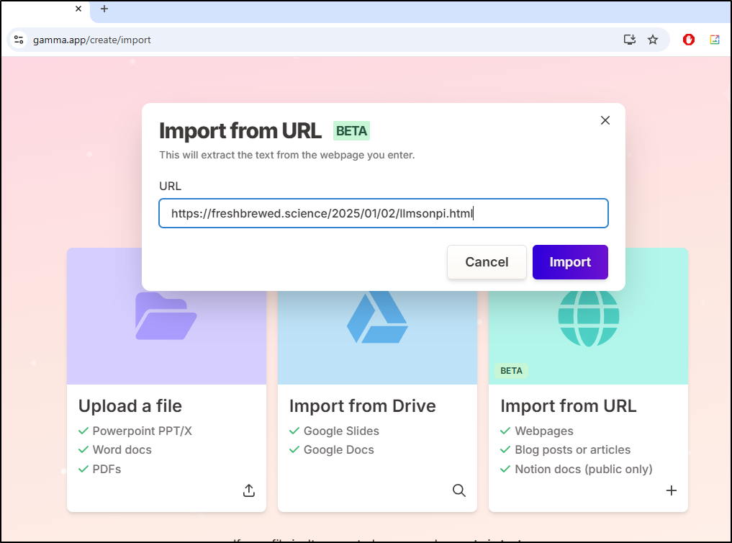Select the Upload a file card title
The height and width of the screenshot is (543, 732).
[x=130, y=405]
